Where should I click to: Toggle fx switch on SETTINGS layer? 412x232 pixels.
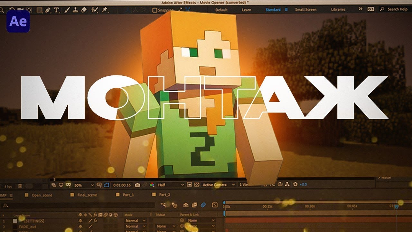tap(95, 221)
